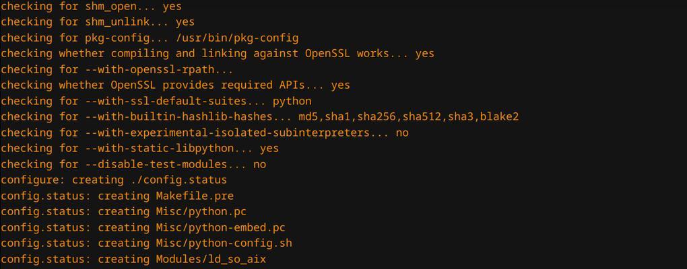This screenshot has width=687, height=269.
Task: Click the Misc/python-config.sh filename
Action: [224, 243]
